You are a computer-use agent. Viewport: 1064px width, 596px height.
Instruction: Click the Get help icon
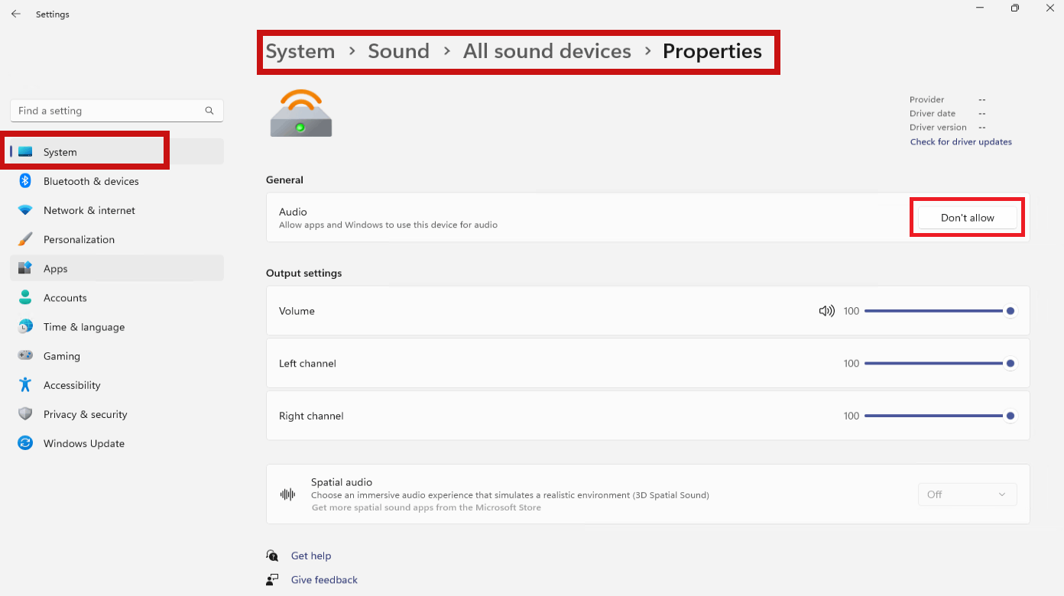pyautogui.click(x=272, y=556)
